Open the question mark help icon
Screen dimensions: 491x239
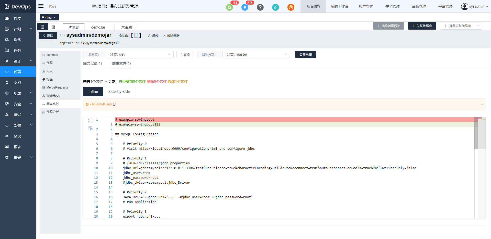[x=260, y=7]
